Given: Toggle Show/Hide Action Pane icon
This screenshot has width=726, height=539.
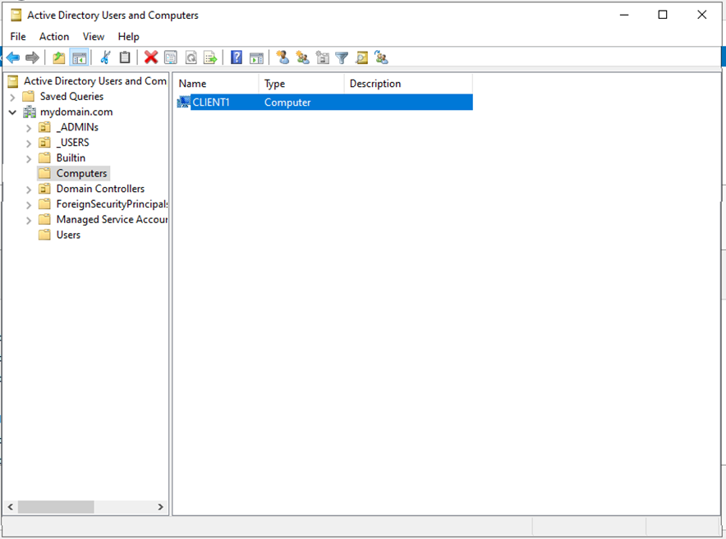Looking at the screenshot, I should 256,57.
